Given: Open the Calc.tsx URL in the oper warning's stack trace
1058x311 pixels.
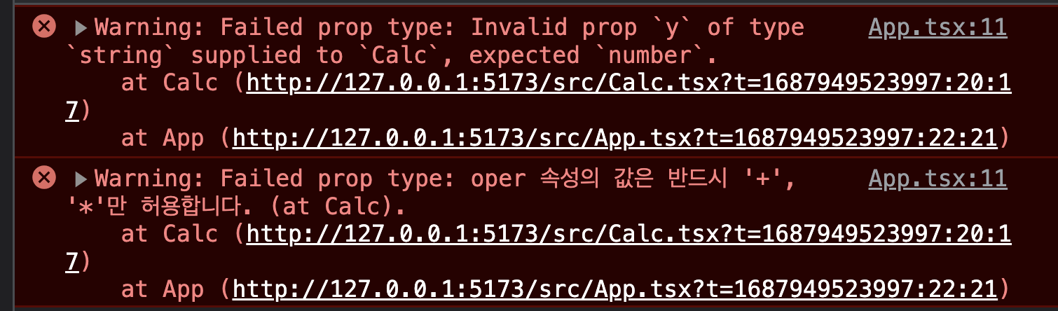Looking at the screenshot, I should (x=628, y=234).
